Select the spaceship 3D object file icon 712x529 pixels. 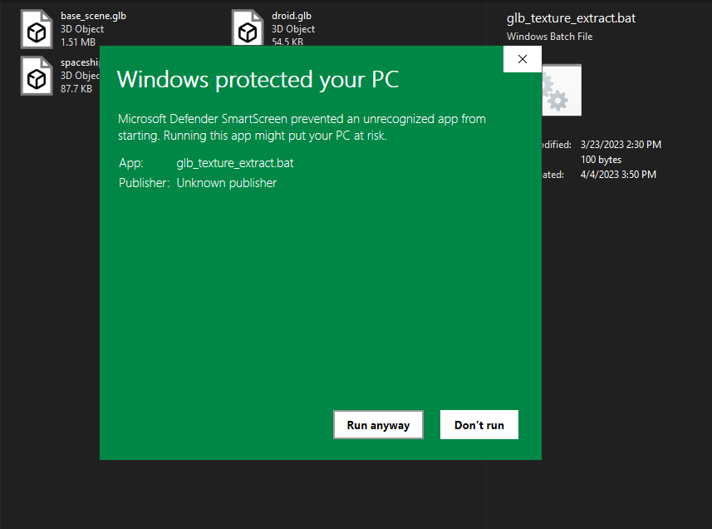point(37,77)
